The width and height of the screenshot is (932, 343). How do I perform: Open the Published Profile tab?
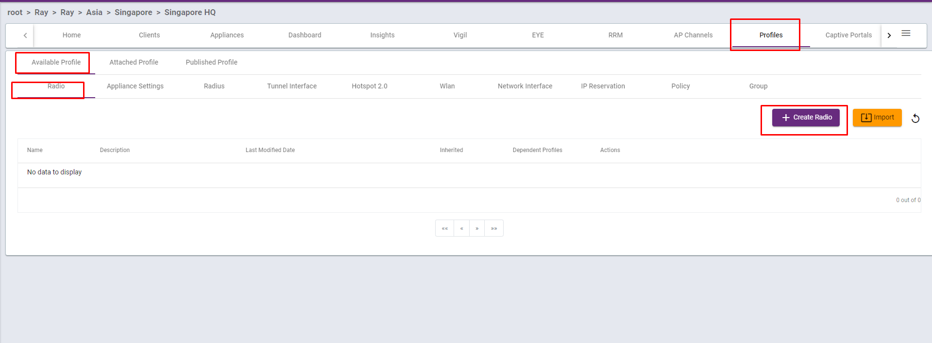coord(212,62)
